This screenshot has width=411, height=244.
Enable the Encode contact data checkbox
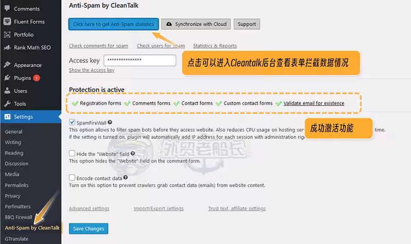[x=72, y=177]
